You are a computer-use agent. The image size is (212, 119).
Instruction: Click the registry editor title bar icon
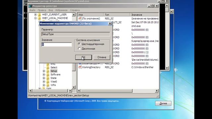point(30,6)
